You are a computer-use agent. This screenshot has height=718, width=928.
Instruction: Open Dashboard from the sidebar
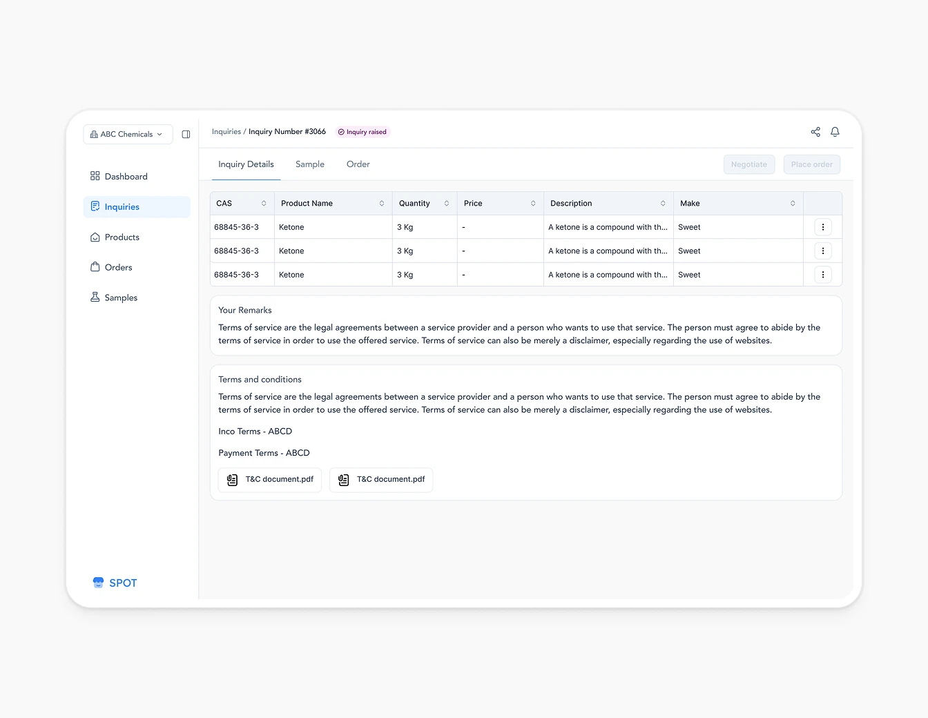(x=126, y=176)
